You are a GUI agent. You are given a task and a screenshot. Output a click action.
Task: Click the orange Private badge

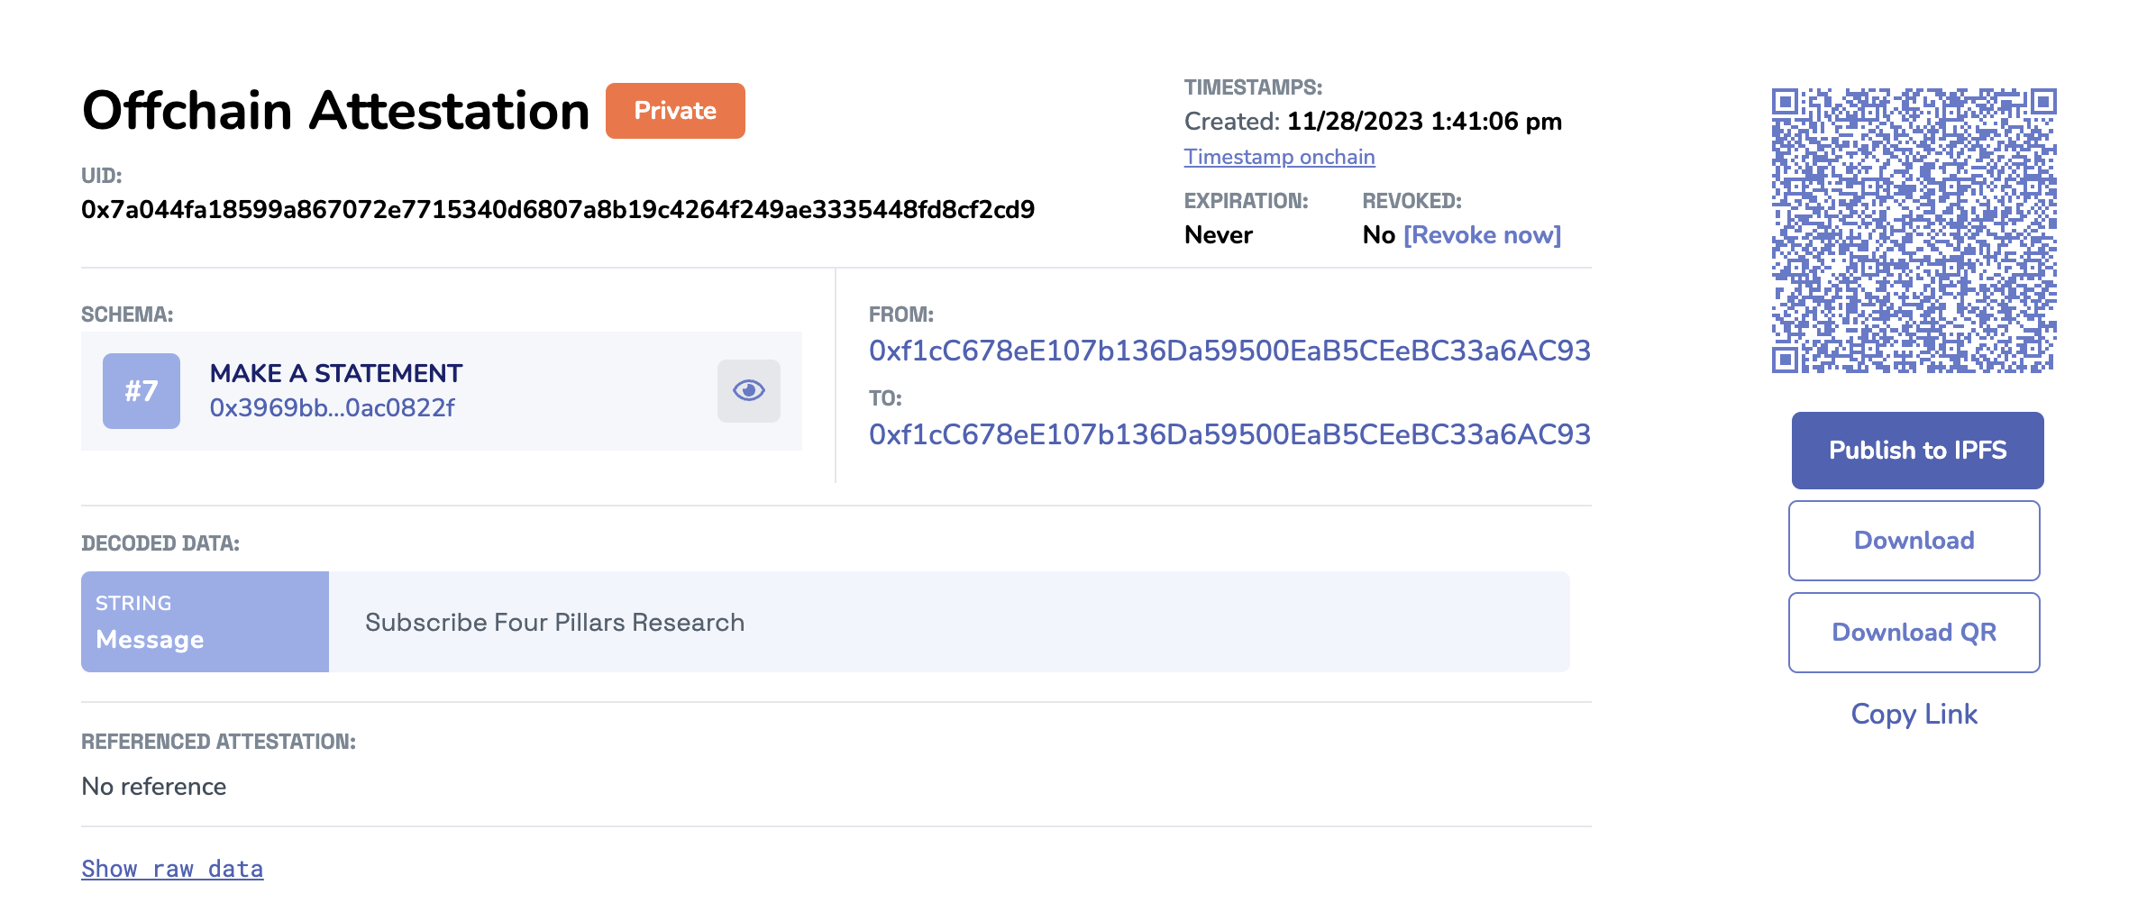(x=675, y=111)
